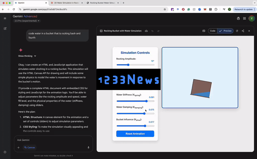Switch the canvas to Code view

(x=213, y=31)
